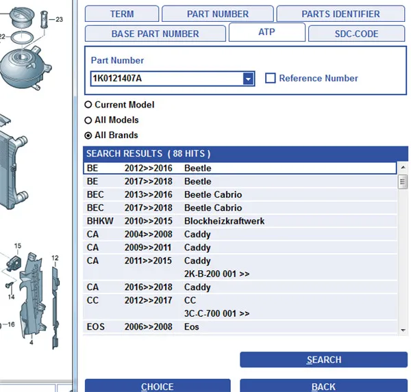The height and width of the screenshot is (392, 411).
Task: Select the Caddy 2009>>2011 row
Action: [240, 248]
